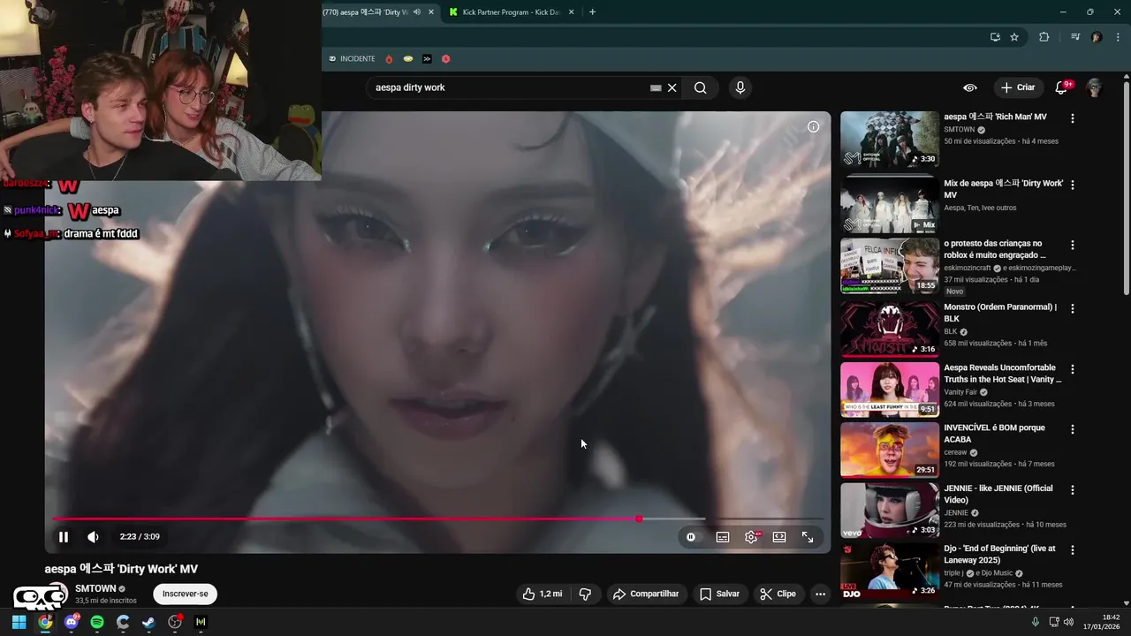Open video info card icon
This screenshot has height=636, width=1131.
[x=813, y=126]
